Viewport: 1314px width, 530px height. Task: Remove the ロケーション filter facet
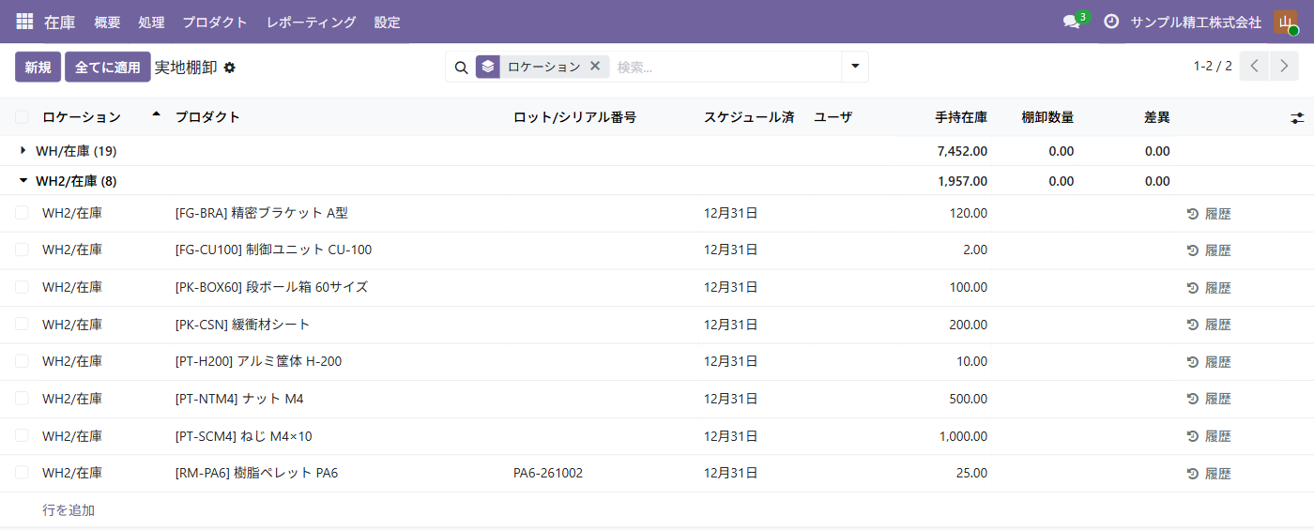click(594, 67)
